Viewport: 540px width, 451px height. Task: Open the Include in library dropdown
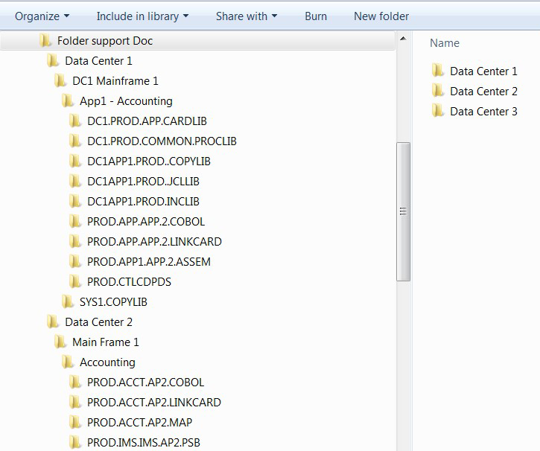coord(142,16)
